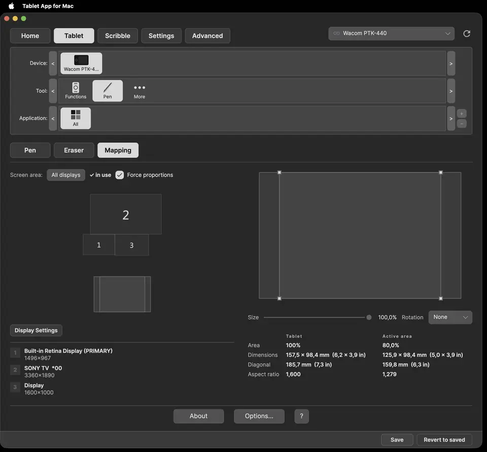Remove application with the minus button
This screenshot has height=452, width=487.
point(462,124)
